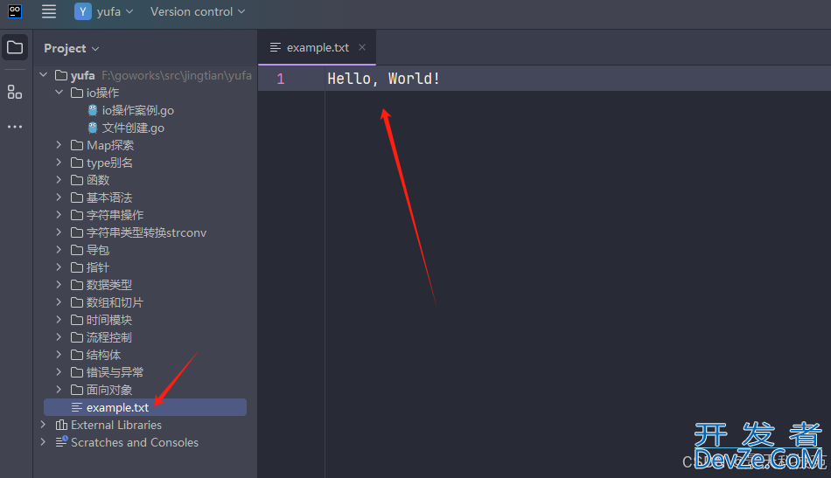
Task: Place cursor in 'Hello, World!' text line
Action: [384, 79]
